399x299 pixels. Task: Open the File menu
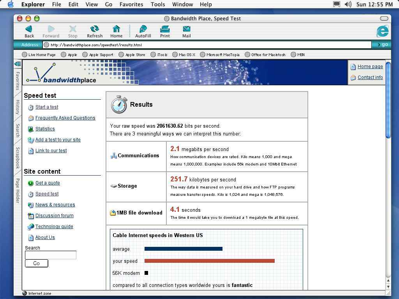point(56,4)
